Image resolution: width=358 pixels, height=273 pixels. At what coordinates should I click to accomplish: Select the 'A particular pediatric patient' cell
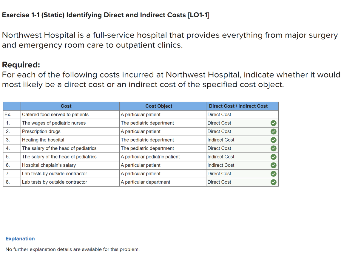tap(163, 157)
